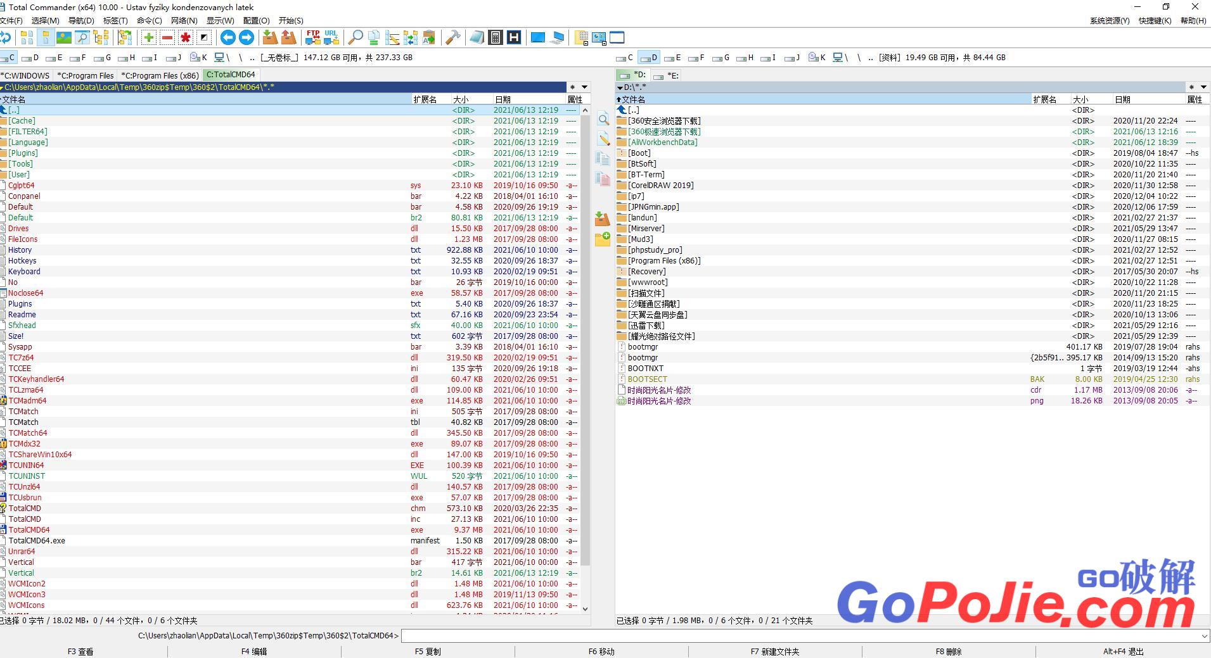The image size is (1211, 658).
Task: Click the Alt+F4 退出 button
Action: coord(1124,651)
